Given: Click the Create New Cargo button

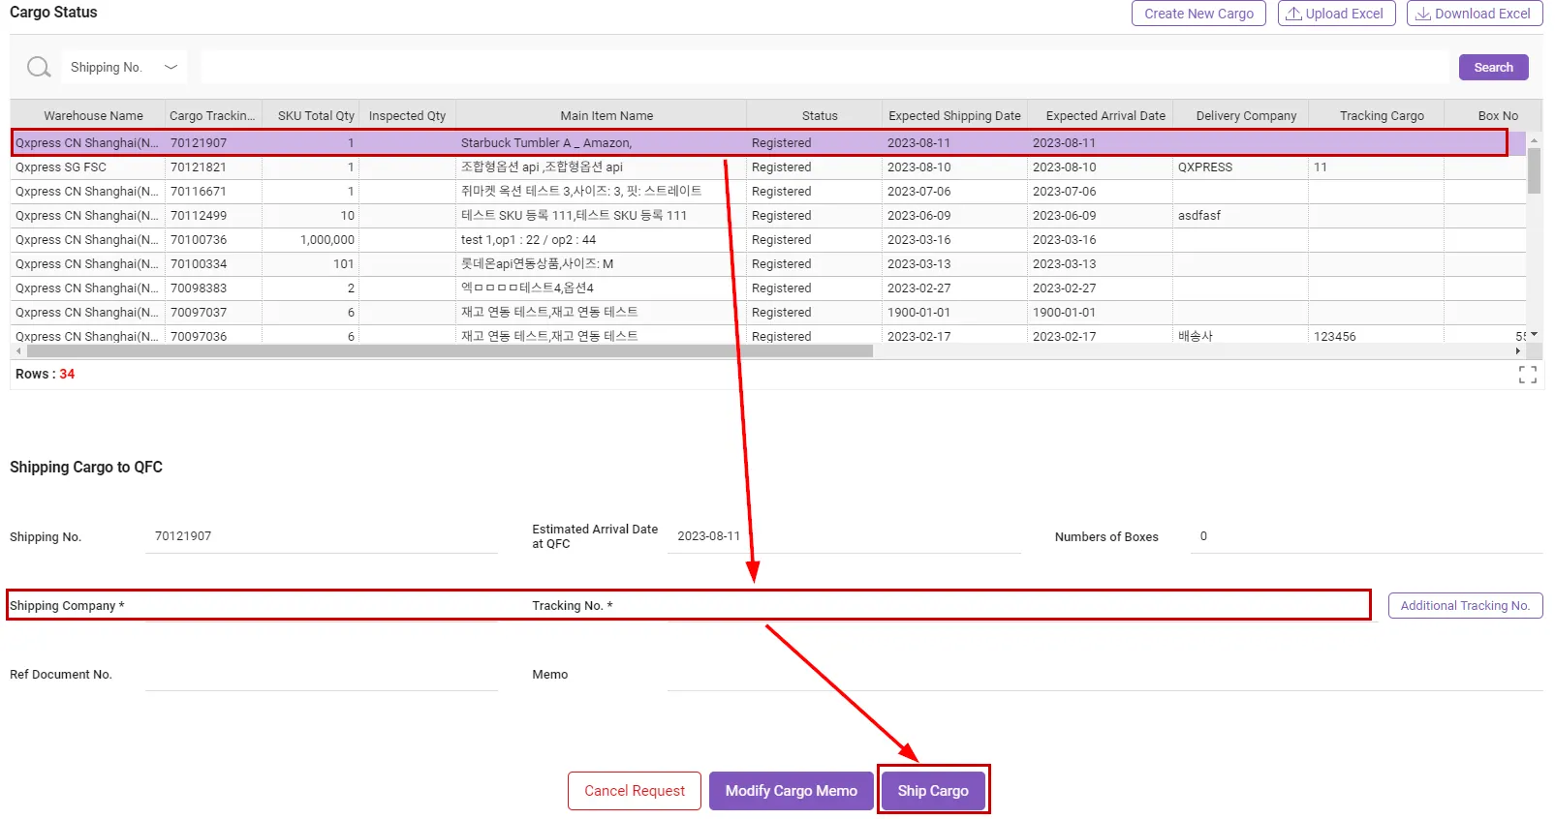Looking at the screenshot, I should (x=1198, y=14).
